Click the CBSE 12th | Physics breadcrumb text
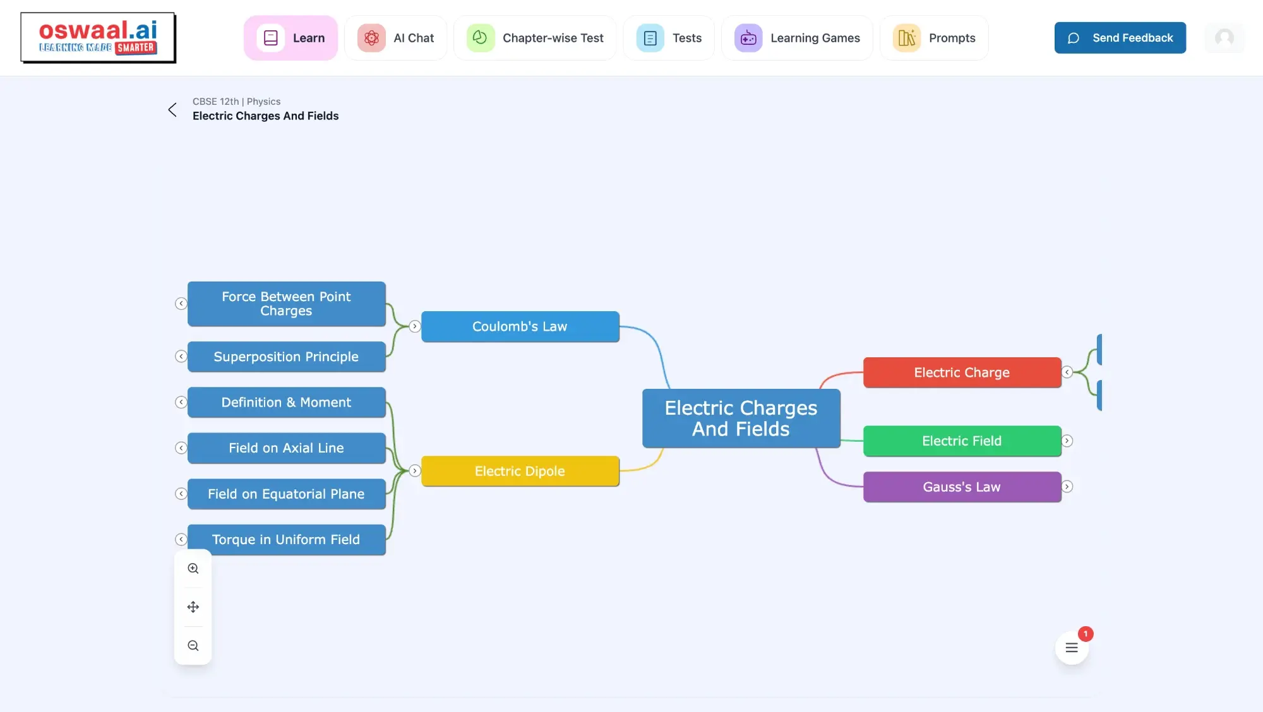Screen dimensions: 1263x712 coord(236,102)
